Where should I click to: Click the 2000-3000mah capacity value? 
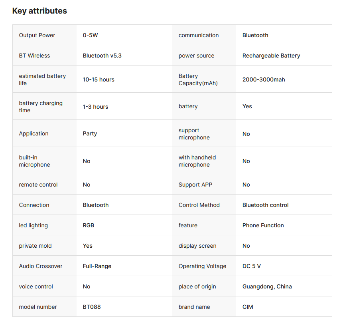[264, 80]
